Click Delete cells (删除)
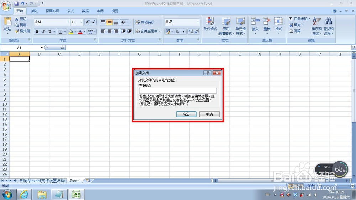Screen dimensions: 356x200 pyautogui.click(x=267, y=26)
